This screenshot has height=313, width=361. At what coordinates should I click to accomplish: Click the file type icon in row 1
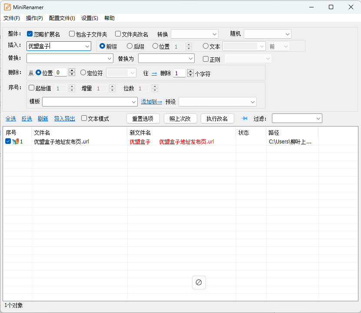[x=16, y=141]
